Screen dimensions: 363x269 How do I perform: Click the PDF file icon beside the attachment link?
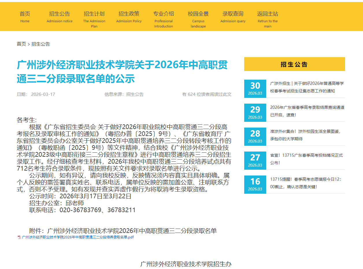point(18,238)
